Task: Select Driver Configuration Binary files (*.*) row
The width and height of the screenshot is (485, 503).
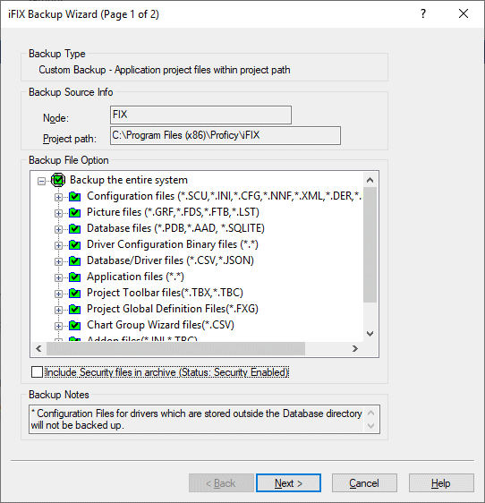Action: tap(173, 244)
